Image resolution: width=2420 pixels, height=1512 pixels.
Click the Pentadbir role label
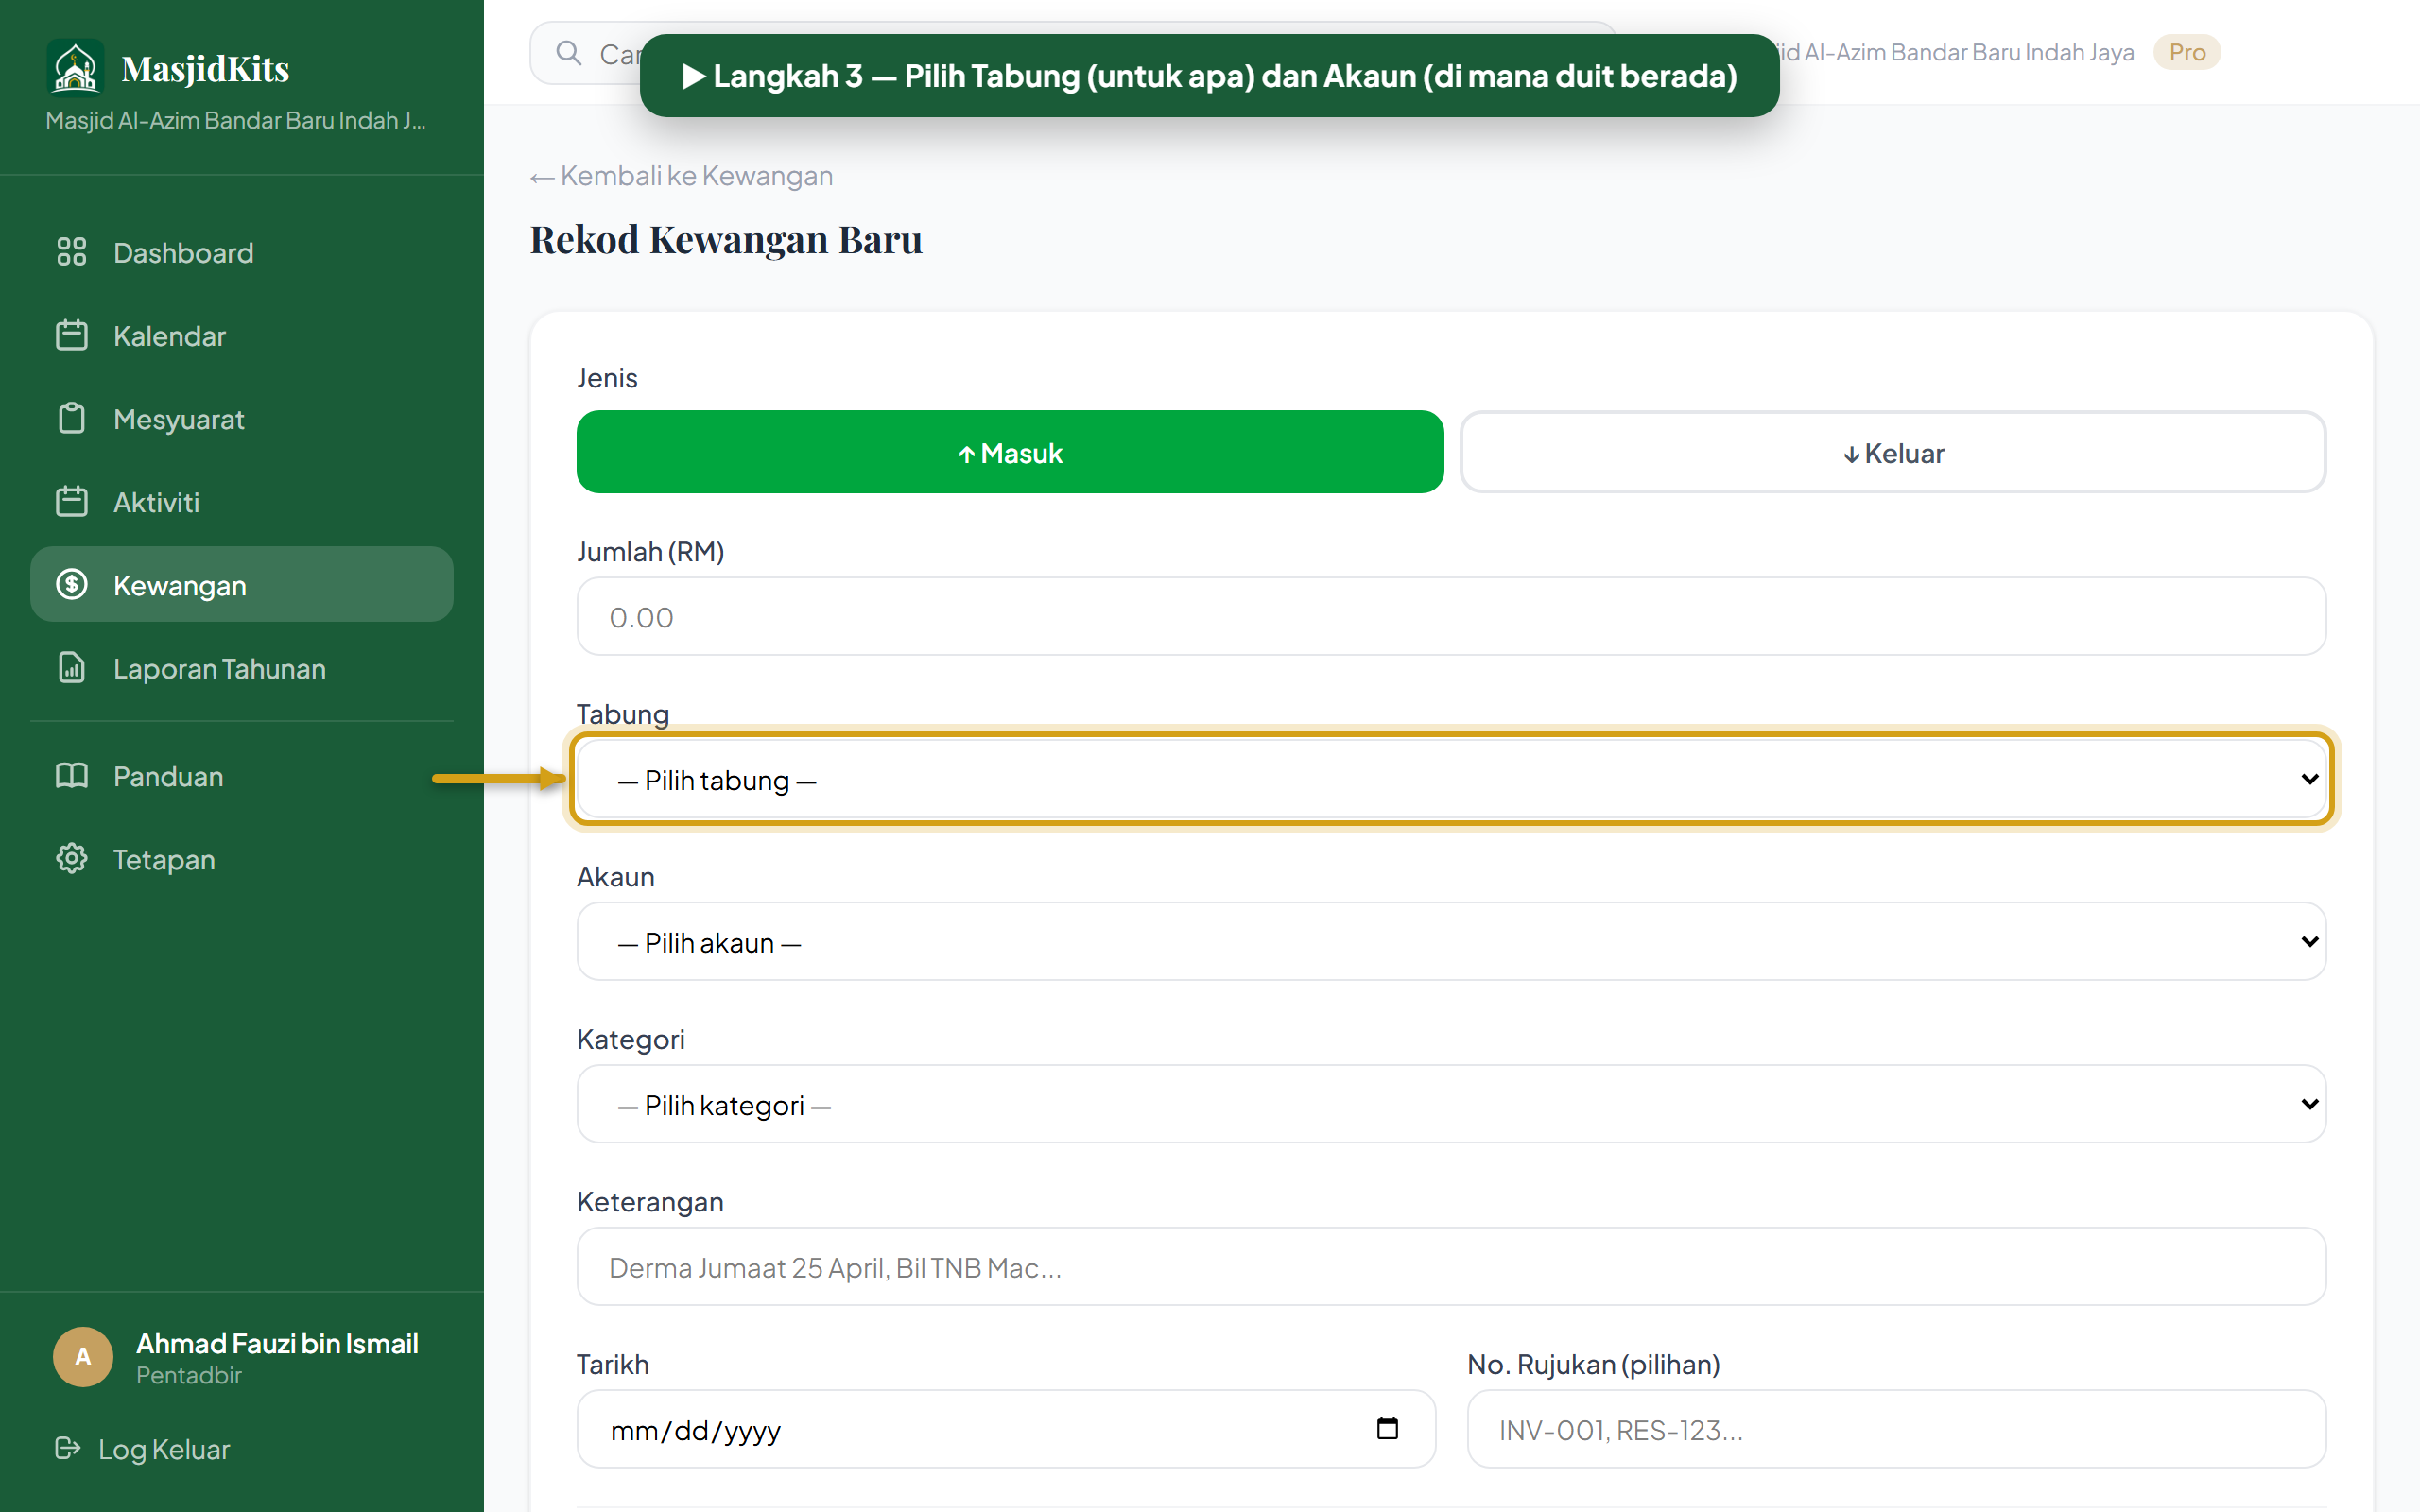pos(189,1375)
